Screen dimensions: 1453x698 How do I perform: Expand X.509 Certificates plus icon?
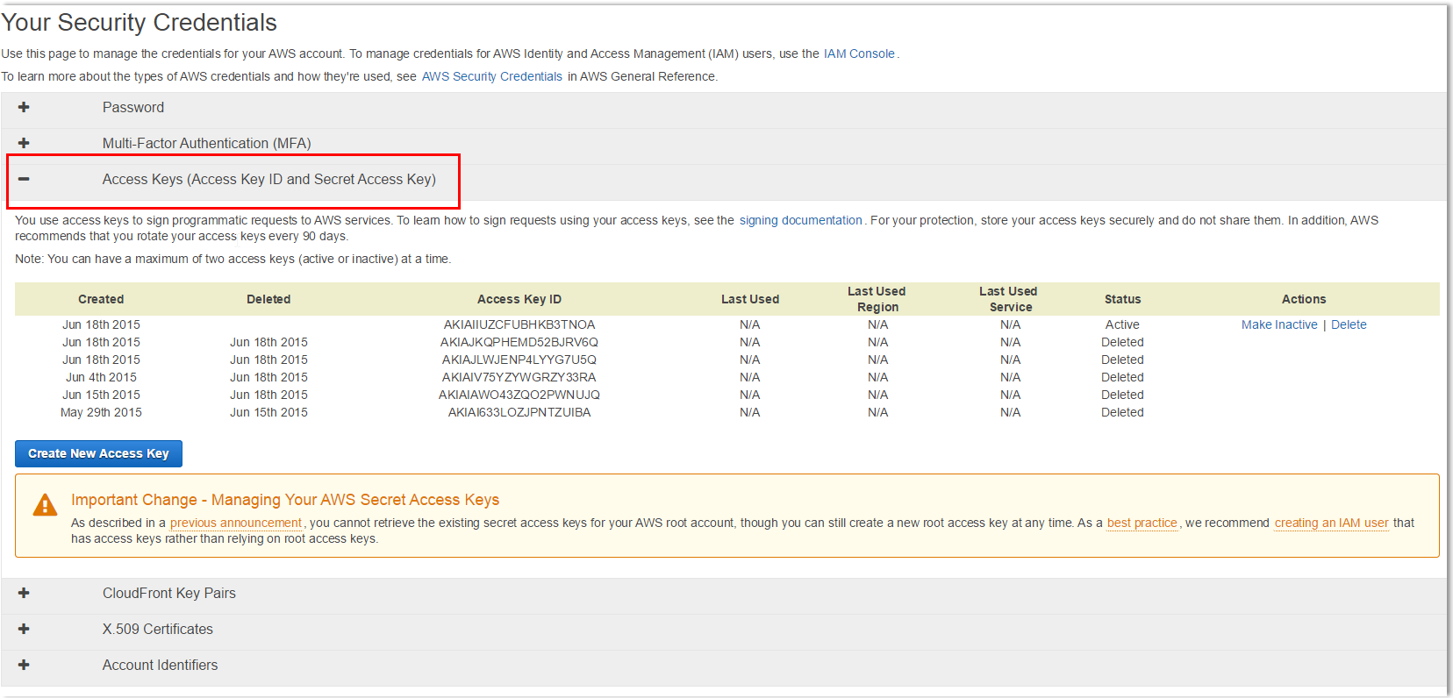24,629
